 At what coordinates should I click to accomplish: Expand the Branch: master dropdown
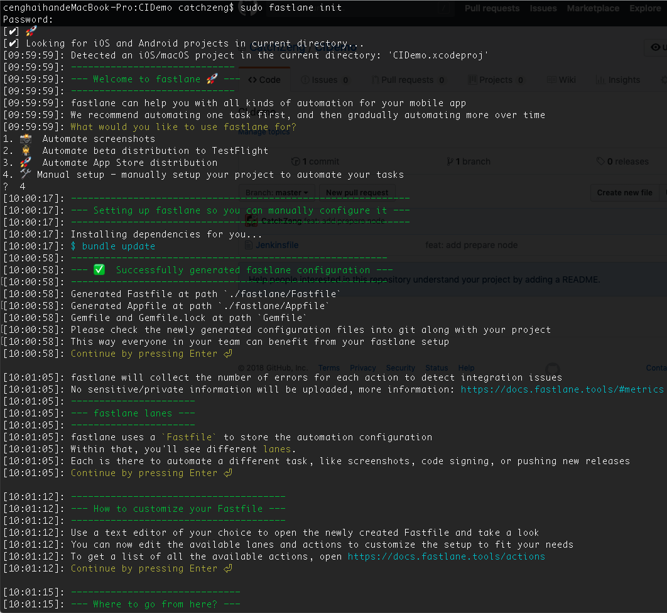pos(276,193)
